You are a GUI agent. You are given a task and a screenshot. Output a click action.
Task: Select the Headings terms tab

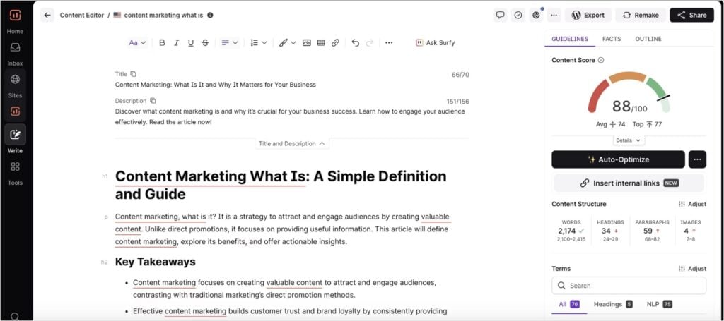pos(613,304)
